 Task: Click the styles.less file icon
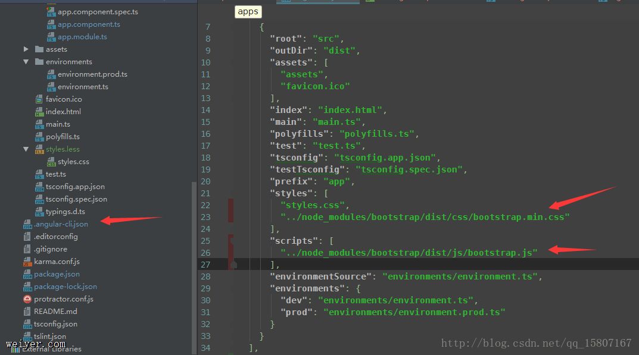pyautogui.click(x=39, y=149)
